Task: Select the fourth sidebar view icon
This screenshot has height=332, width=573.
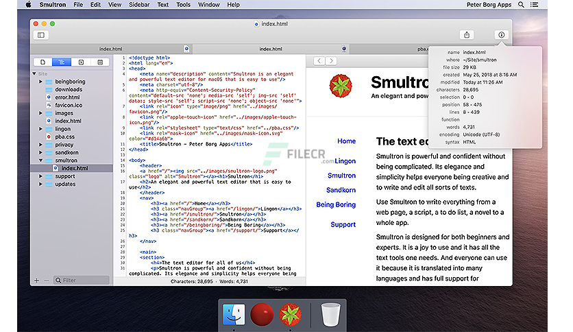Action: point(100,62)
